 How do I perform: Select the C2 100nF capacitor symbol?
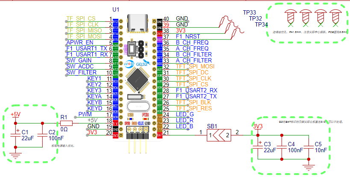(x=42, y=135)
